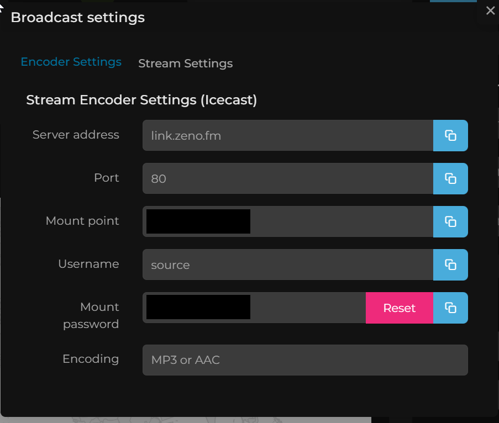Image resolution: width=499 pixels, height=423 pixels.
Task: Select the Encoder Settings tab
Action: point(71,62)
